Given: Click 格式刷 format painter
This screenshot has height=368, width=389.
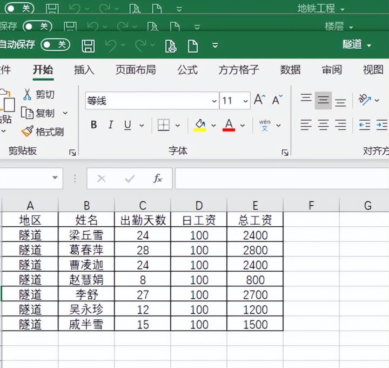Looking at the screenshot, I should [x=43, y=132].
